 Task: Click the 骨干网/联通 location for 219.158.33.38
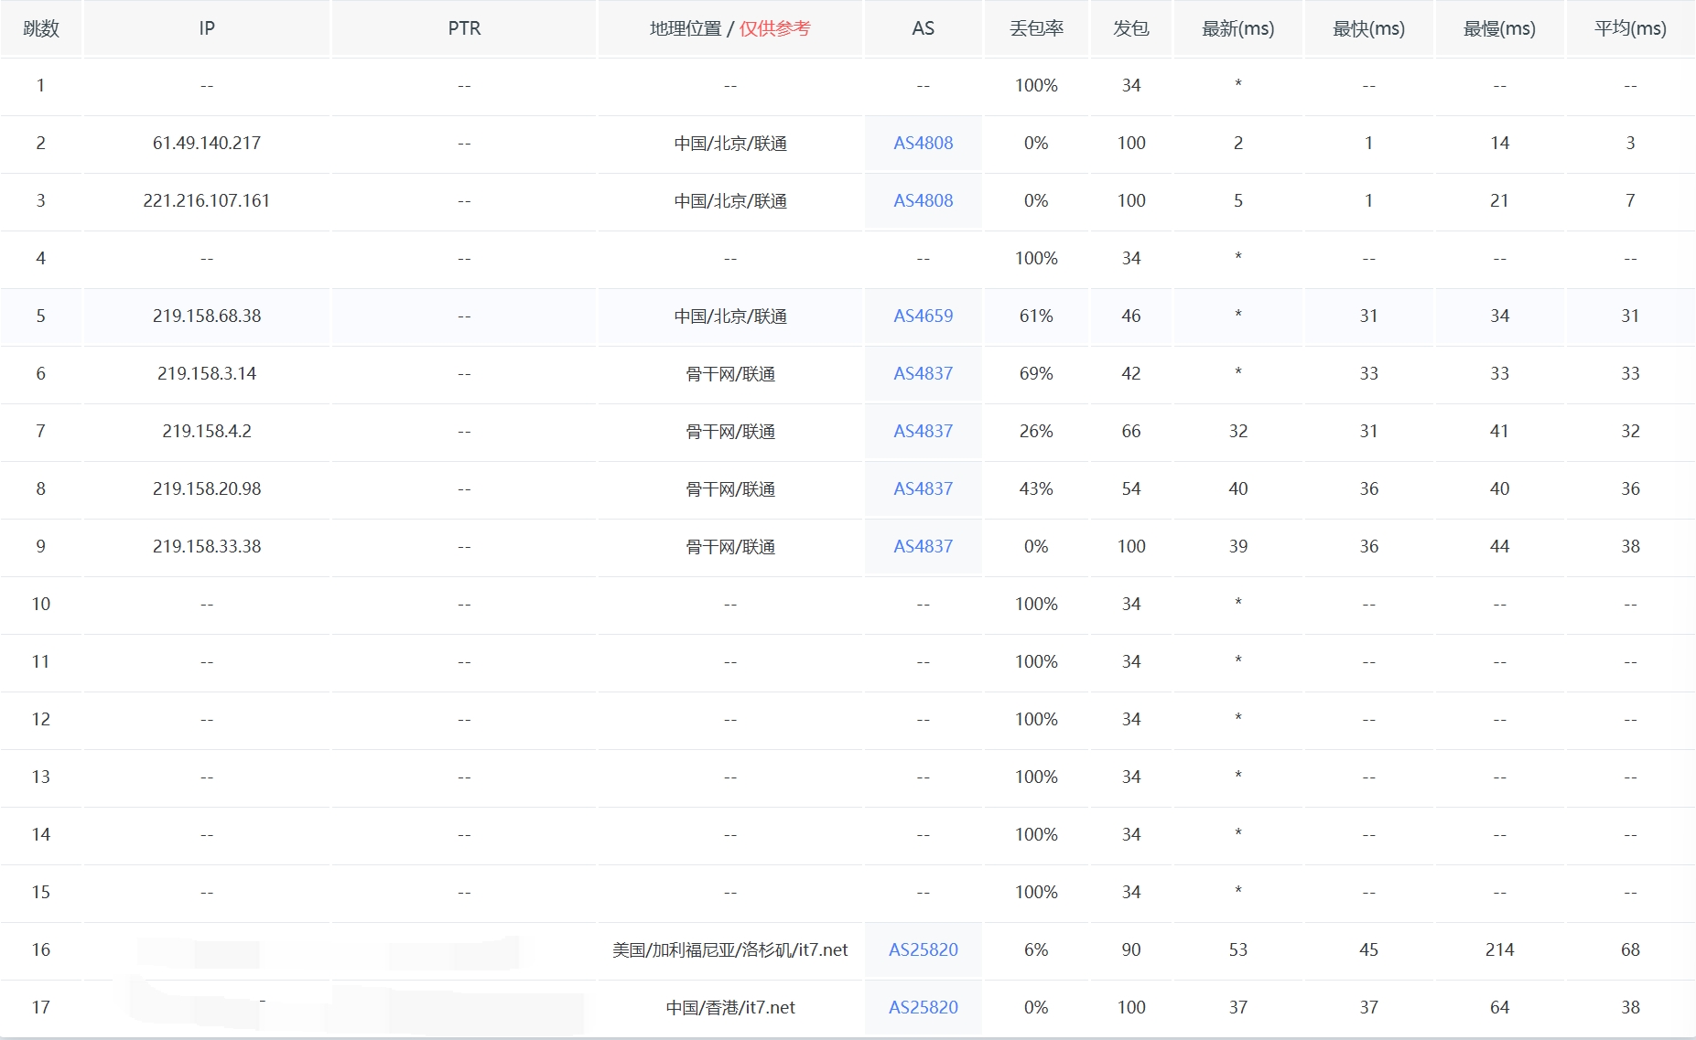coord(730,547)
